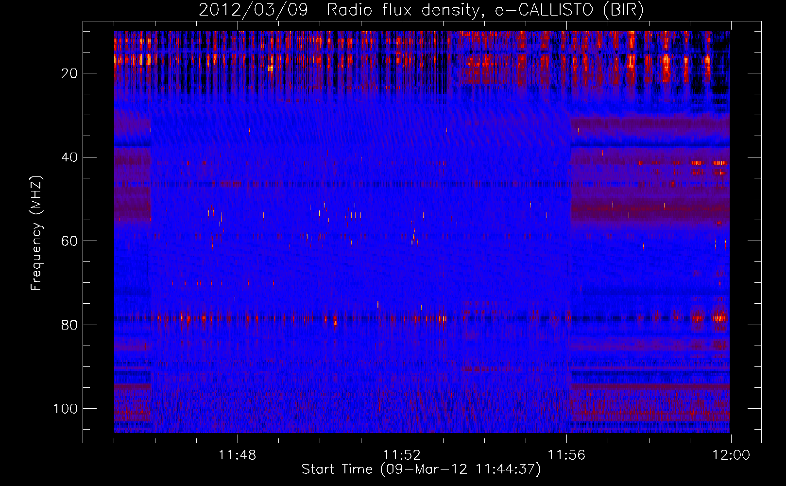Select the 11:48 time tick label
This screenshot has height=486, width=786.
237,455
